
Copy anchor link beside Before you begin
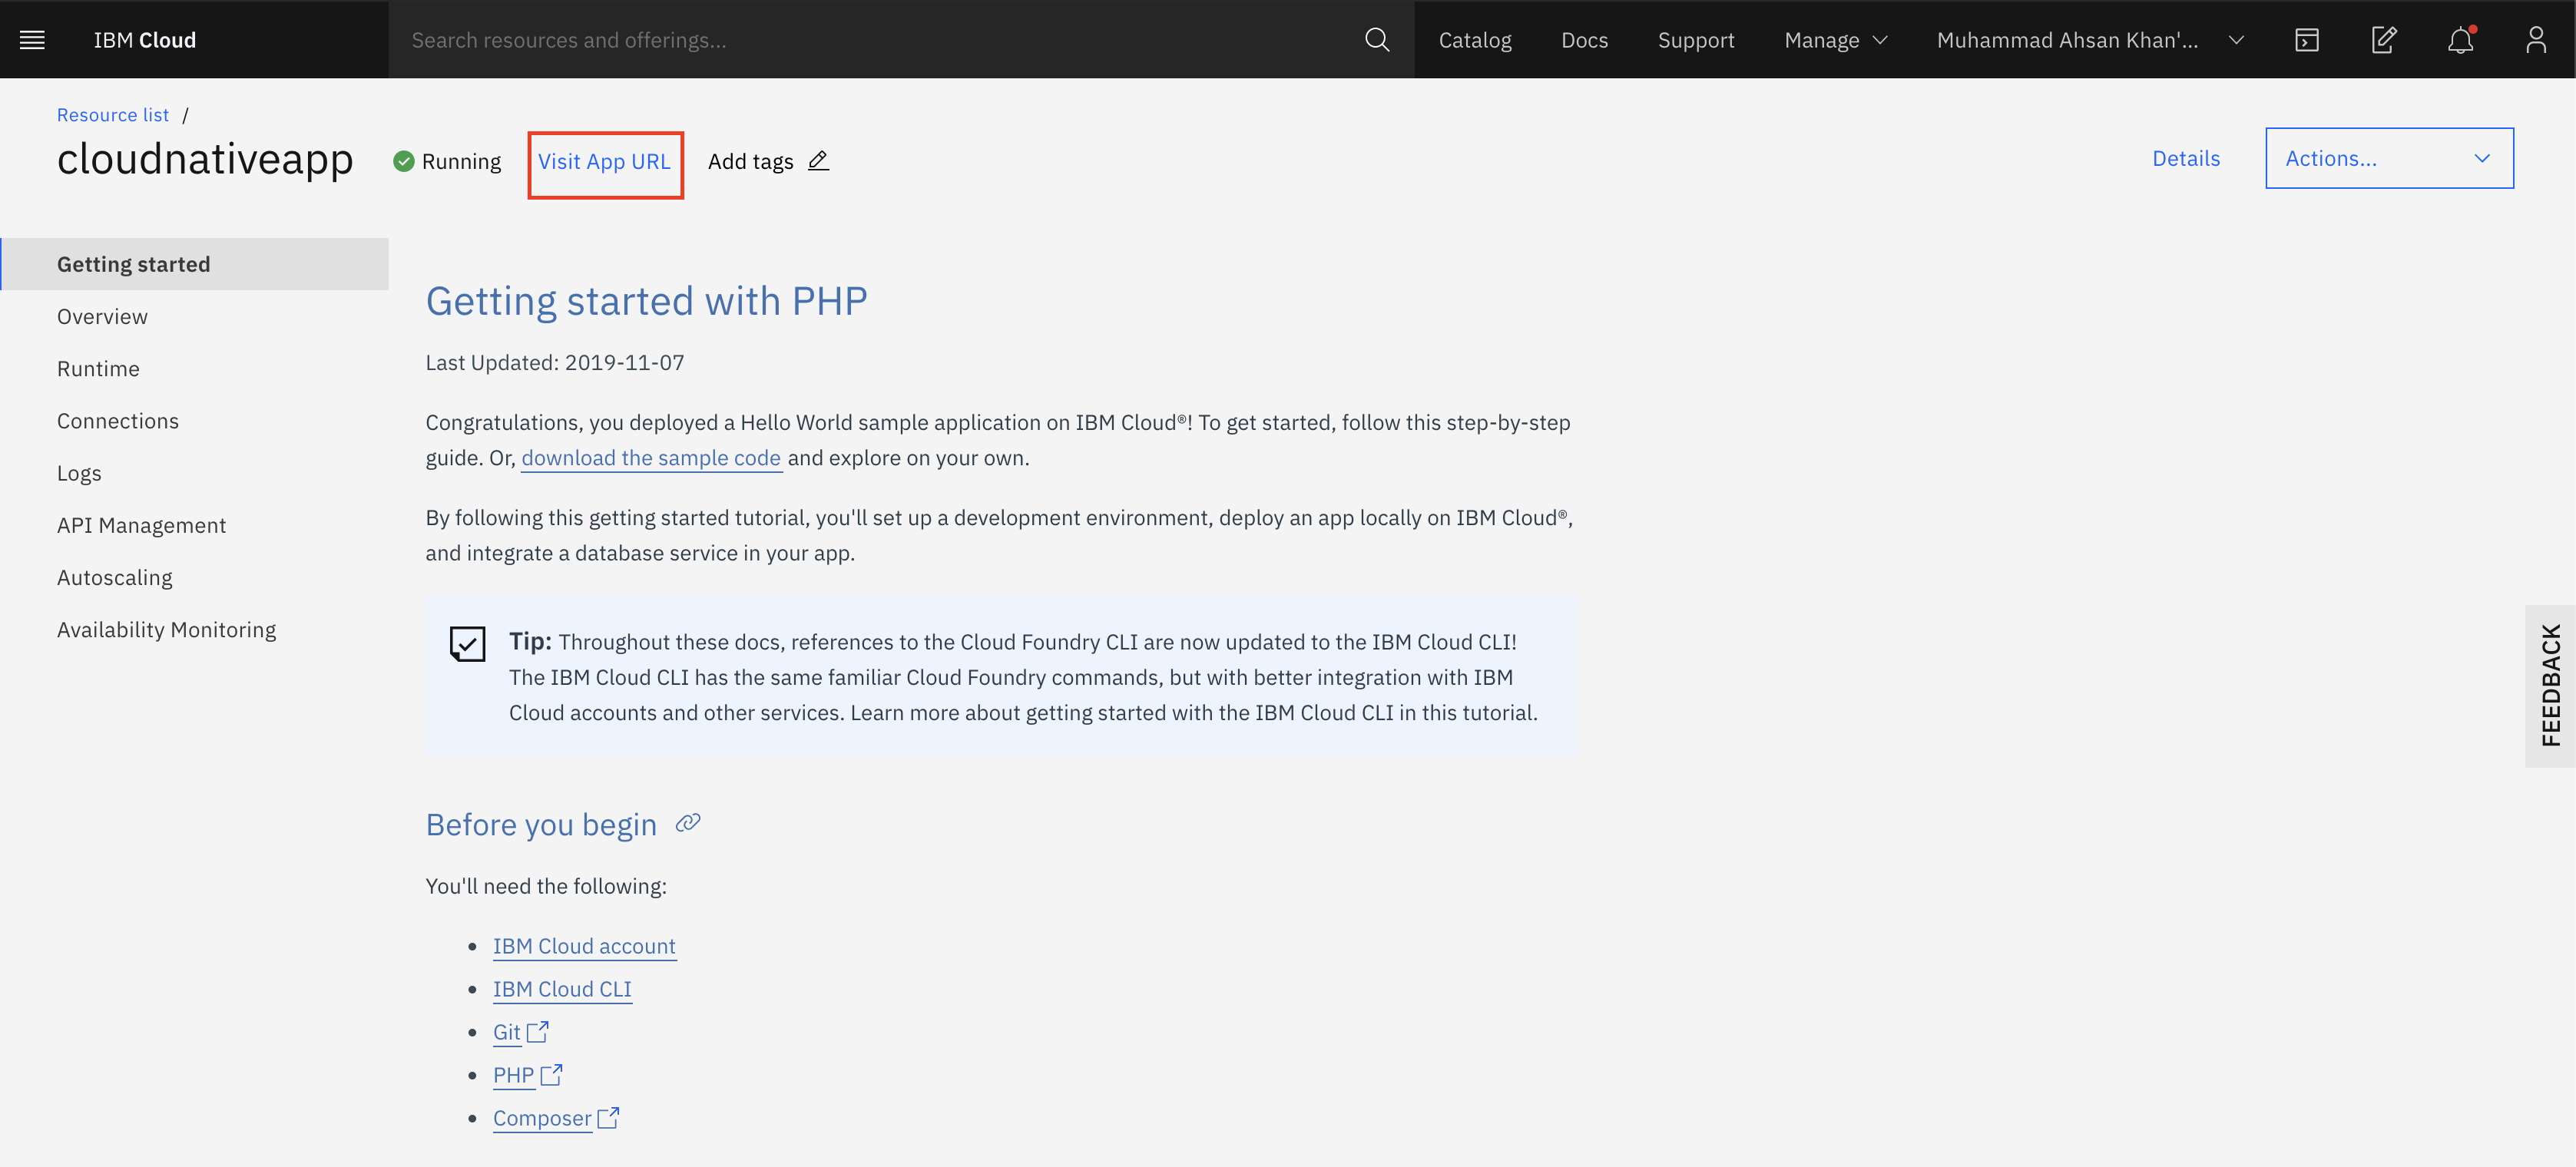click(688, 823)
